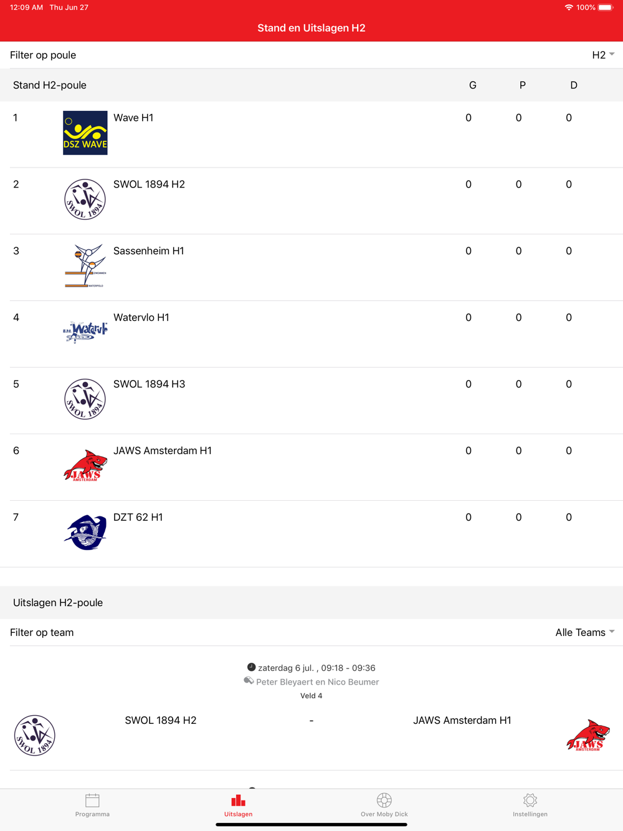Tap the SWOL 1894 H3 club logo

(x=85, y=399)
